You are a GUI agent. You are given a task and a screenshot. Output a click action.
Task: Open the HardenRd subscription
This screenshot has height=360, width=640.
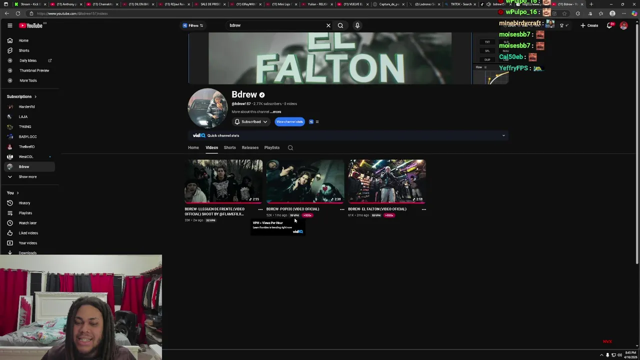click(x=30, y=106)
